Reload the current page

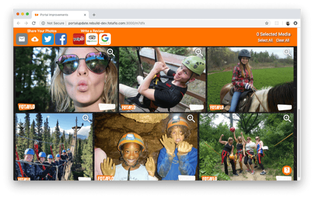tap(34, 23)
